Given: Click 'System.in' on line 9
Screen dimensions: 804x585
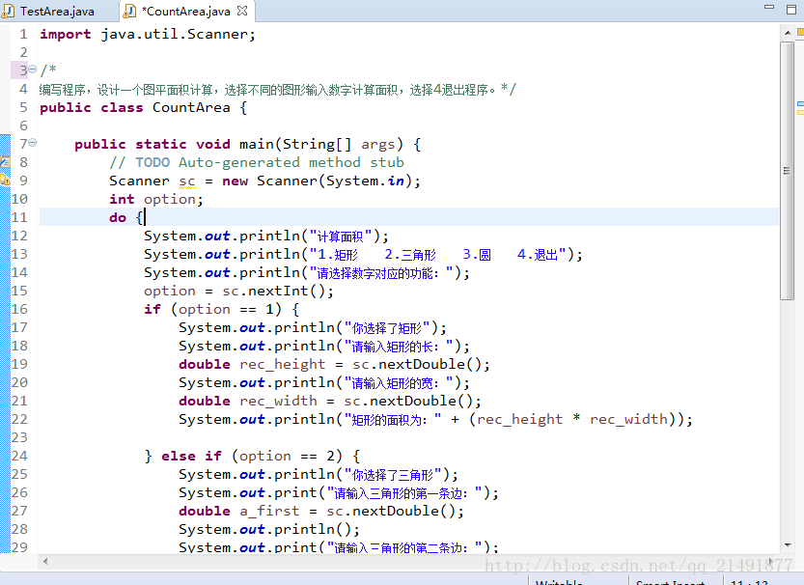Looking at the screenshot, I should 365,181.
